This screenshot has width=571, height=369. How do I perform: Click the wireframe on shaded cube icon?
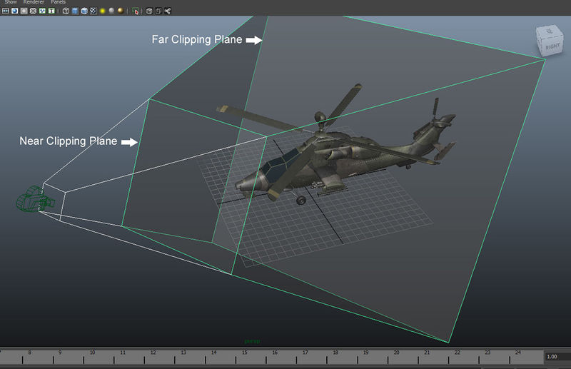click(84, 11)
